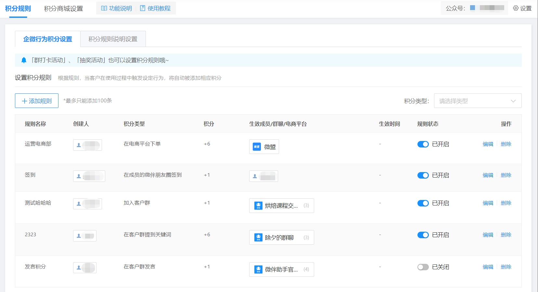Delete the 签到 rule
Image resolution: width=538 pixels, height=292 pixels.
pos(506,175)
